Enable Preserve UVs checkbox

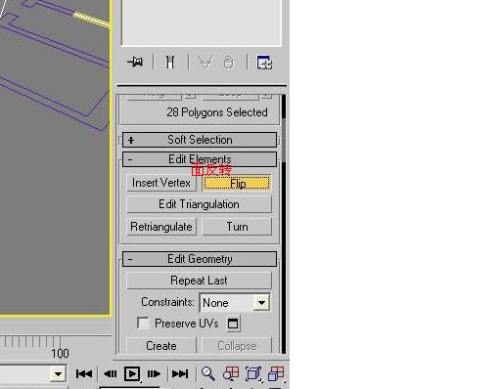point(143,324)
